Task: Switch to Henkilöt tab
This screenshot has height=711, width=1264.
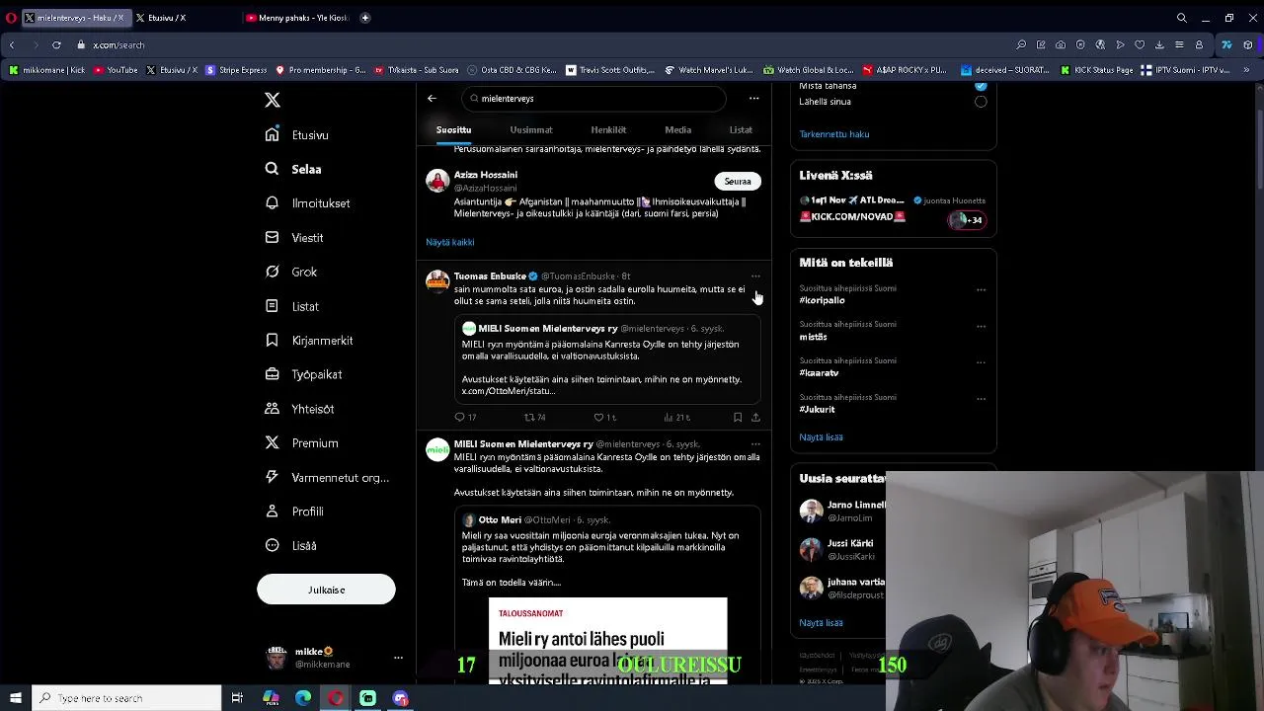Action: click(x=608, y=129)
